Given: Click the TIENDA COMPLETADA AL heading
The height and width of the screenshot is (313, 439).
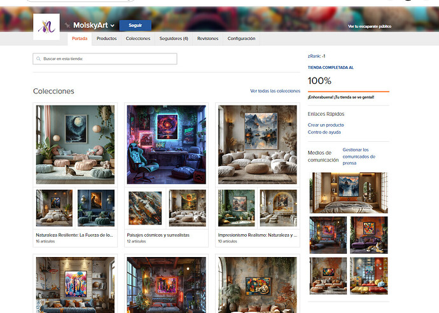Looking at the screenshot, I should (331, 67).
